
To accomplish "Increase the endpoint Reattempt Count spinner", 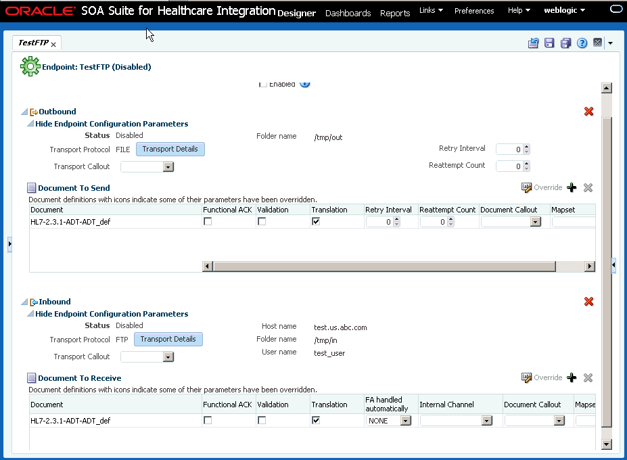I will point(527,164).
